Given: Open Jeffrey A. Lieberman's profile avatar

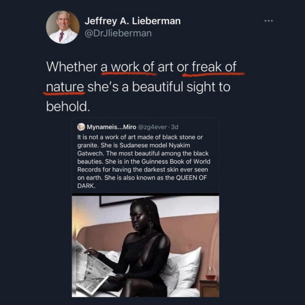Looking at the screenshot, I should pyautogui.click(x=63, y=27).
